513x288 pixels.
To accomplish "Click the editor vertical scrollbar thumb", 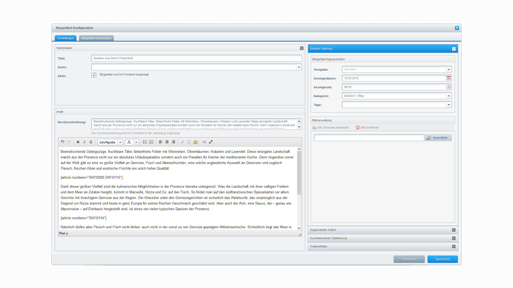I will [299, 173].
